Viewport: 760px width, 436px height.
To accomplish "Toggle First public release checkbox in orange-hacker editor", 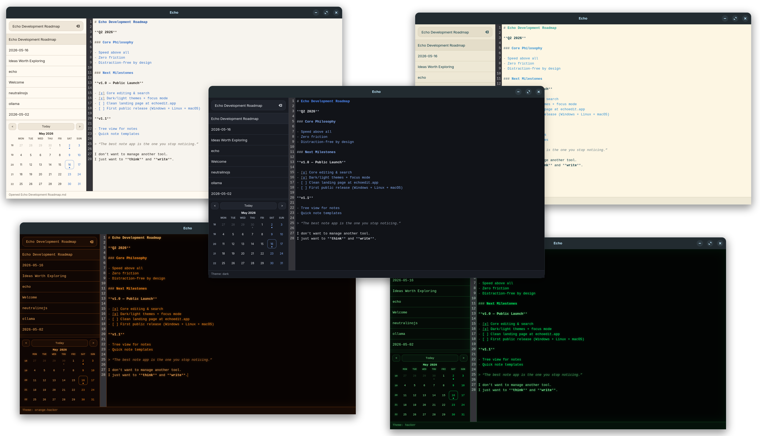I will [x=115, y=324].
